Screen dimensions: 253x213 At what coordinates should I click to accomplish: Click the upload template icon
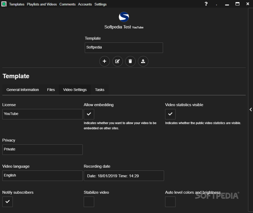[x=143, y=61]
